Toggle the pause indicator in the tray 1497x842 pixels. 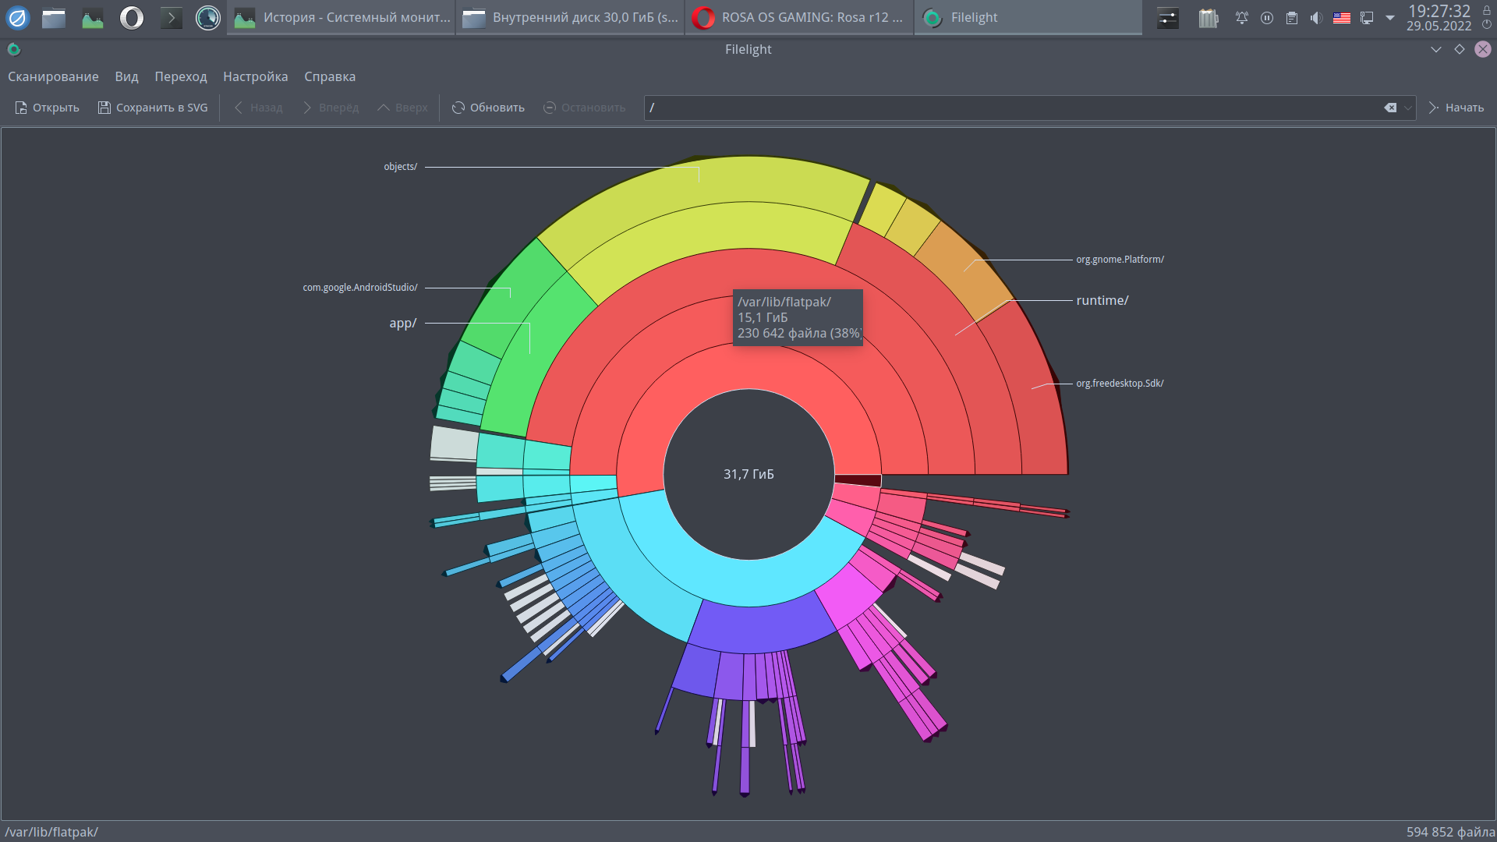coord(1267,17)
